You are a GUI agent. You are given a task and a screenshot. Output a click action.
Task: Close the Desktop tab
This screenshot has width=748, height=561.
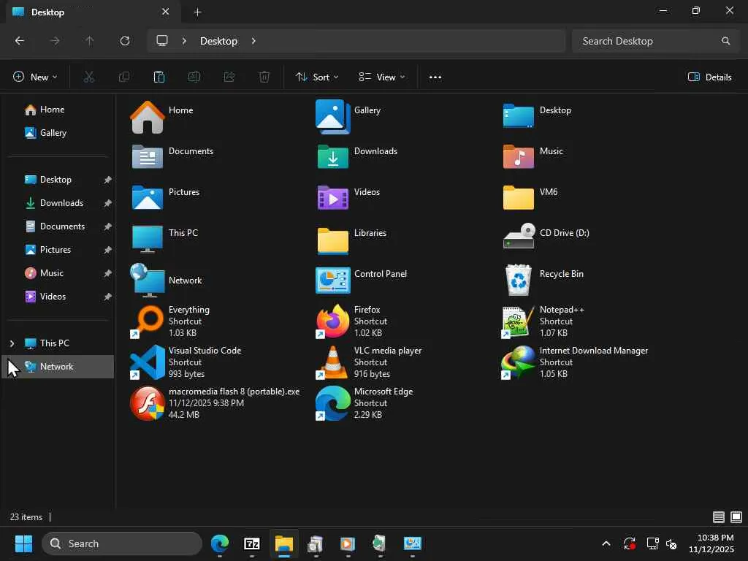point(166,12)
